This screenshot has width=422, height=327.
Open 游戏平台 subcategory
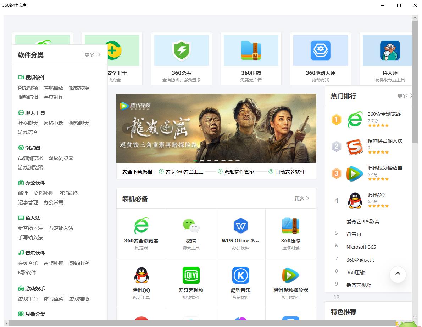28,299
